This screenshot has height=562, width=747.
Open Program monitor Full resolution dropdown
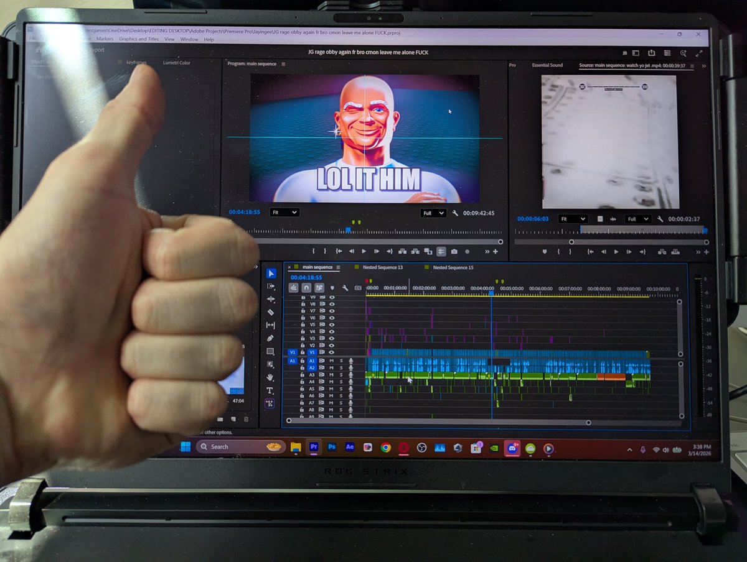(x=433, y=213)
